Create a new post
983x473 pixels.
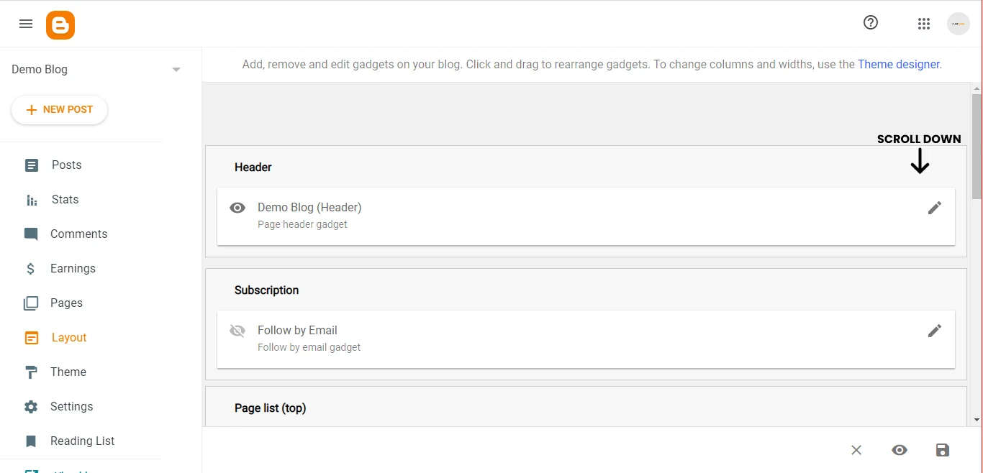click(60, 109)
